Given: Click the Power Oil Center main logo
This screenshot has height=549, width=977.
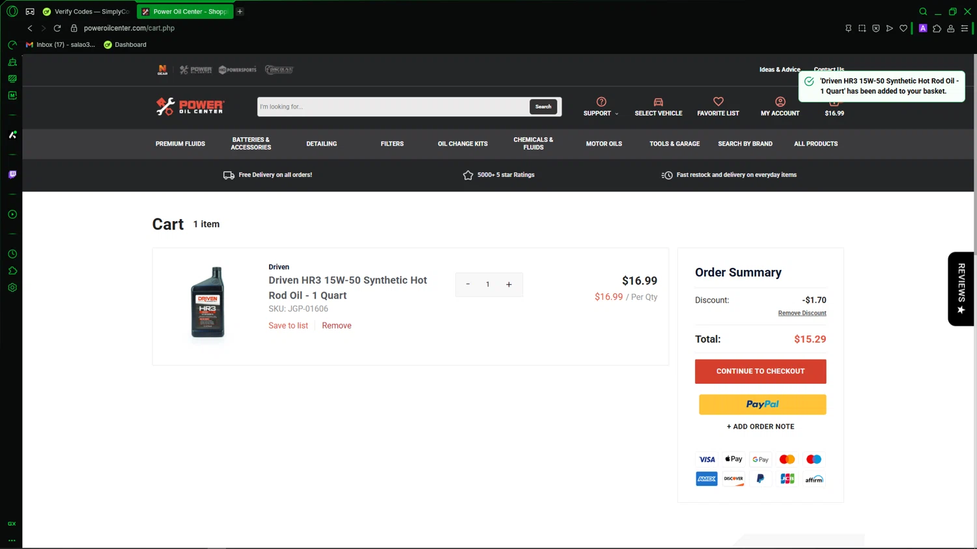Looking at the screenshot, I should pos(190,106).
